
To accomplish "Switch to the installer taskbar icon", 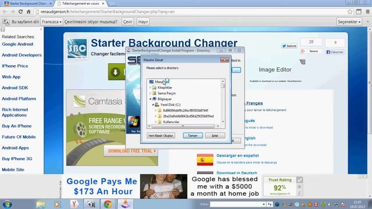I will pos(126,204).
